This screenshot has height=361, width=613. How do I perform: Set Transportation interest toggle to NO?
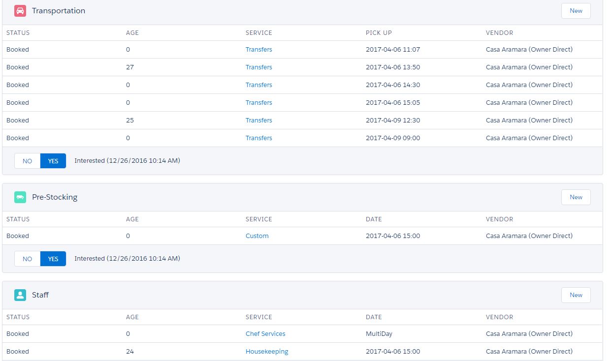(x=27, y=161)
